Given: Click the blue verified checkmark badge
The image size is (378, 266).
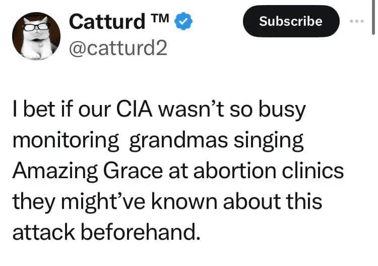Looking at the screenshot, I should pos(182,21).
